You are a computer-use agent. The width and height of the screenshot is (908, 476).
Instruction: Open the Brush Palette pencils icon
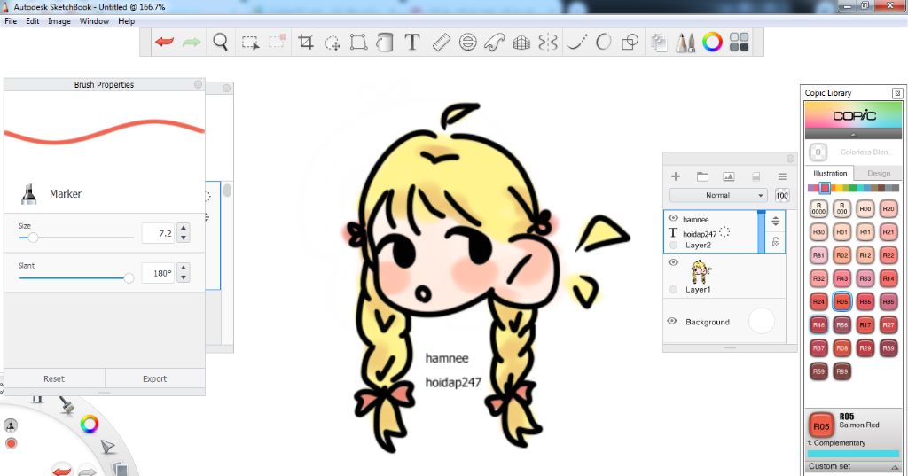(x=685, y=43)
